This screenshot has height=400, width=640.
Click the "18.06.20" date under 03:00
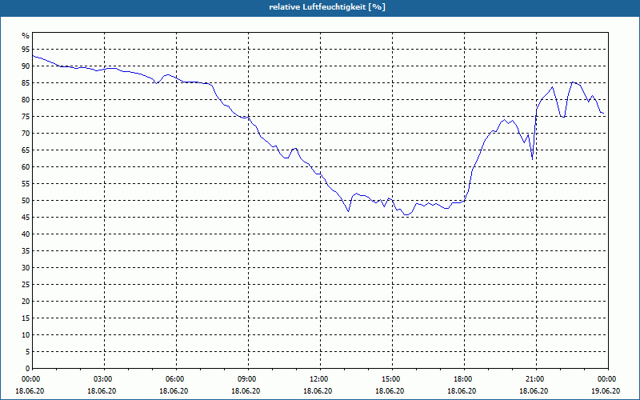tap(102, 391)
